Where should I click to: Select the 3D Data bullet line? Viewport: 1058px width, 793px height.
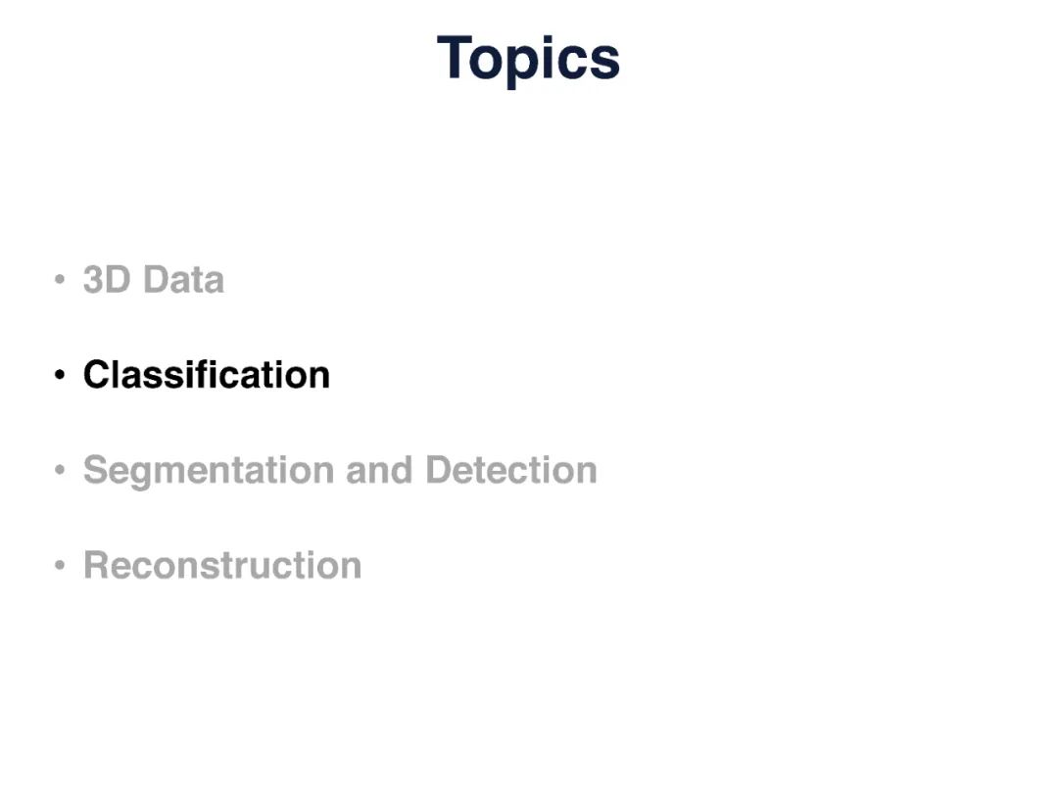click(x=154, y=280)
